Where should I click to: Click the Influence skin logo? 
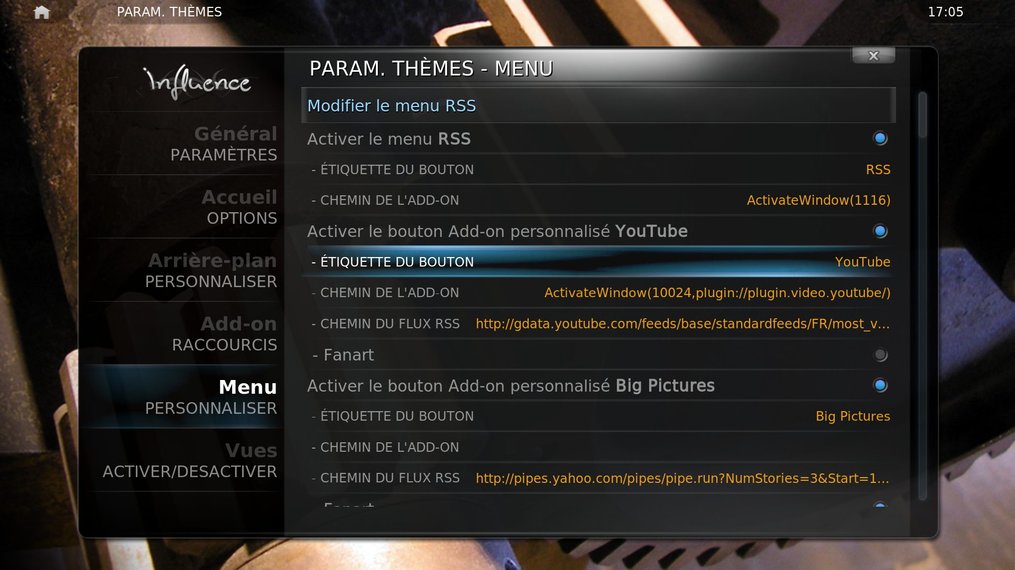pyautogui.click(x=196, y=82)
